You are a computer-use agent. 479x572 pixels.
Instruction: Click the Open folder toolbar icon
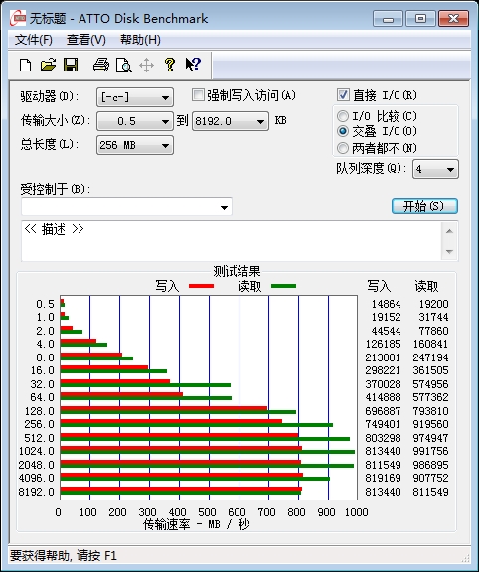(x=48, y=65)
